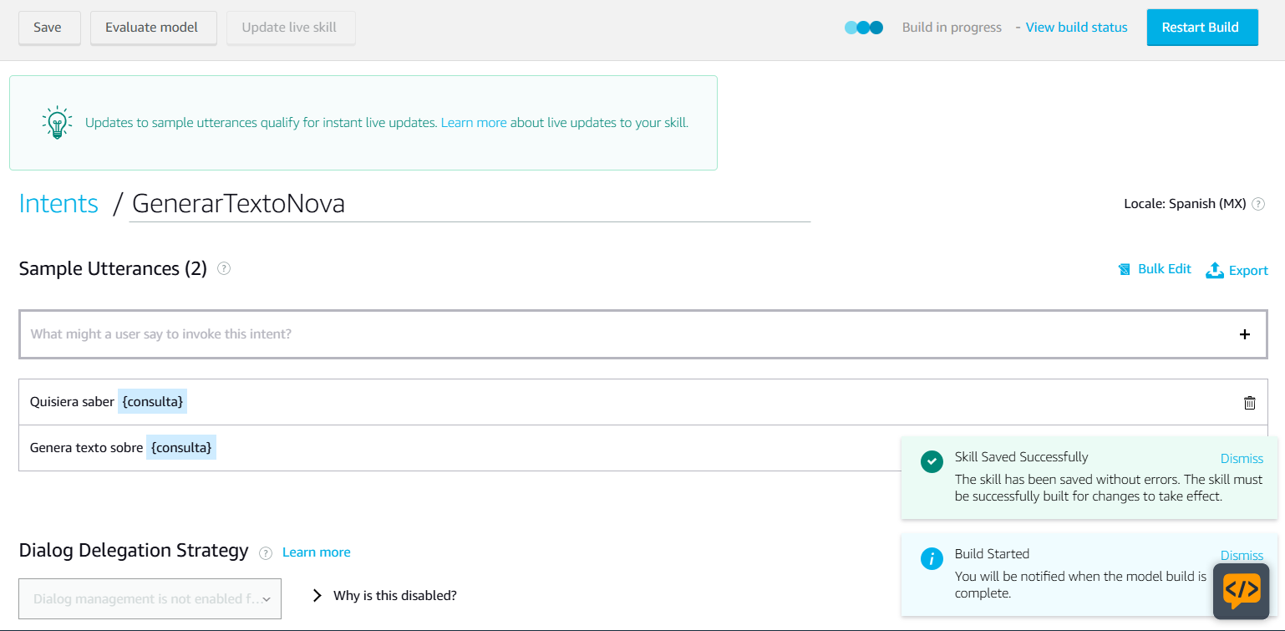Image resolution: width=1285 pixels, height=631 pixels.
Task: Click the plus icon to add utterance
Action: pos(1244,334)
